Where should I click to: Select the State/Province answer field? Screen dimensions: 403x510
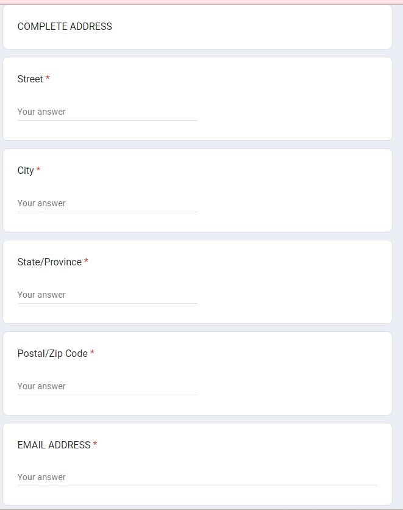tap(107, 295)
